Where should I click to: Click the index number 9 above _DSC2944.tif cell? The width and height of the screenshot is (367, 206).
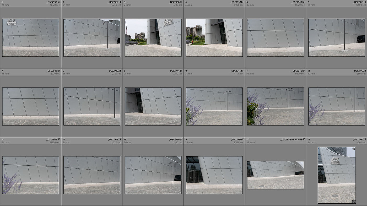coord(125,71)
